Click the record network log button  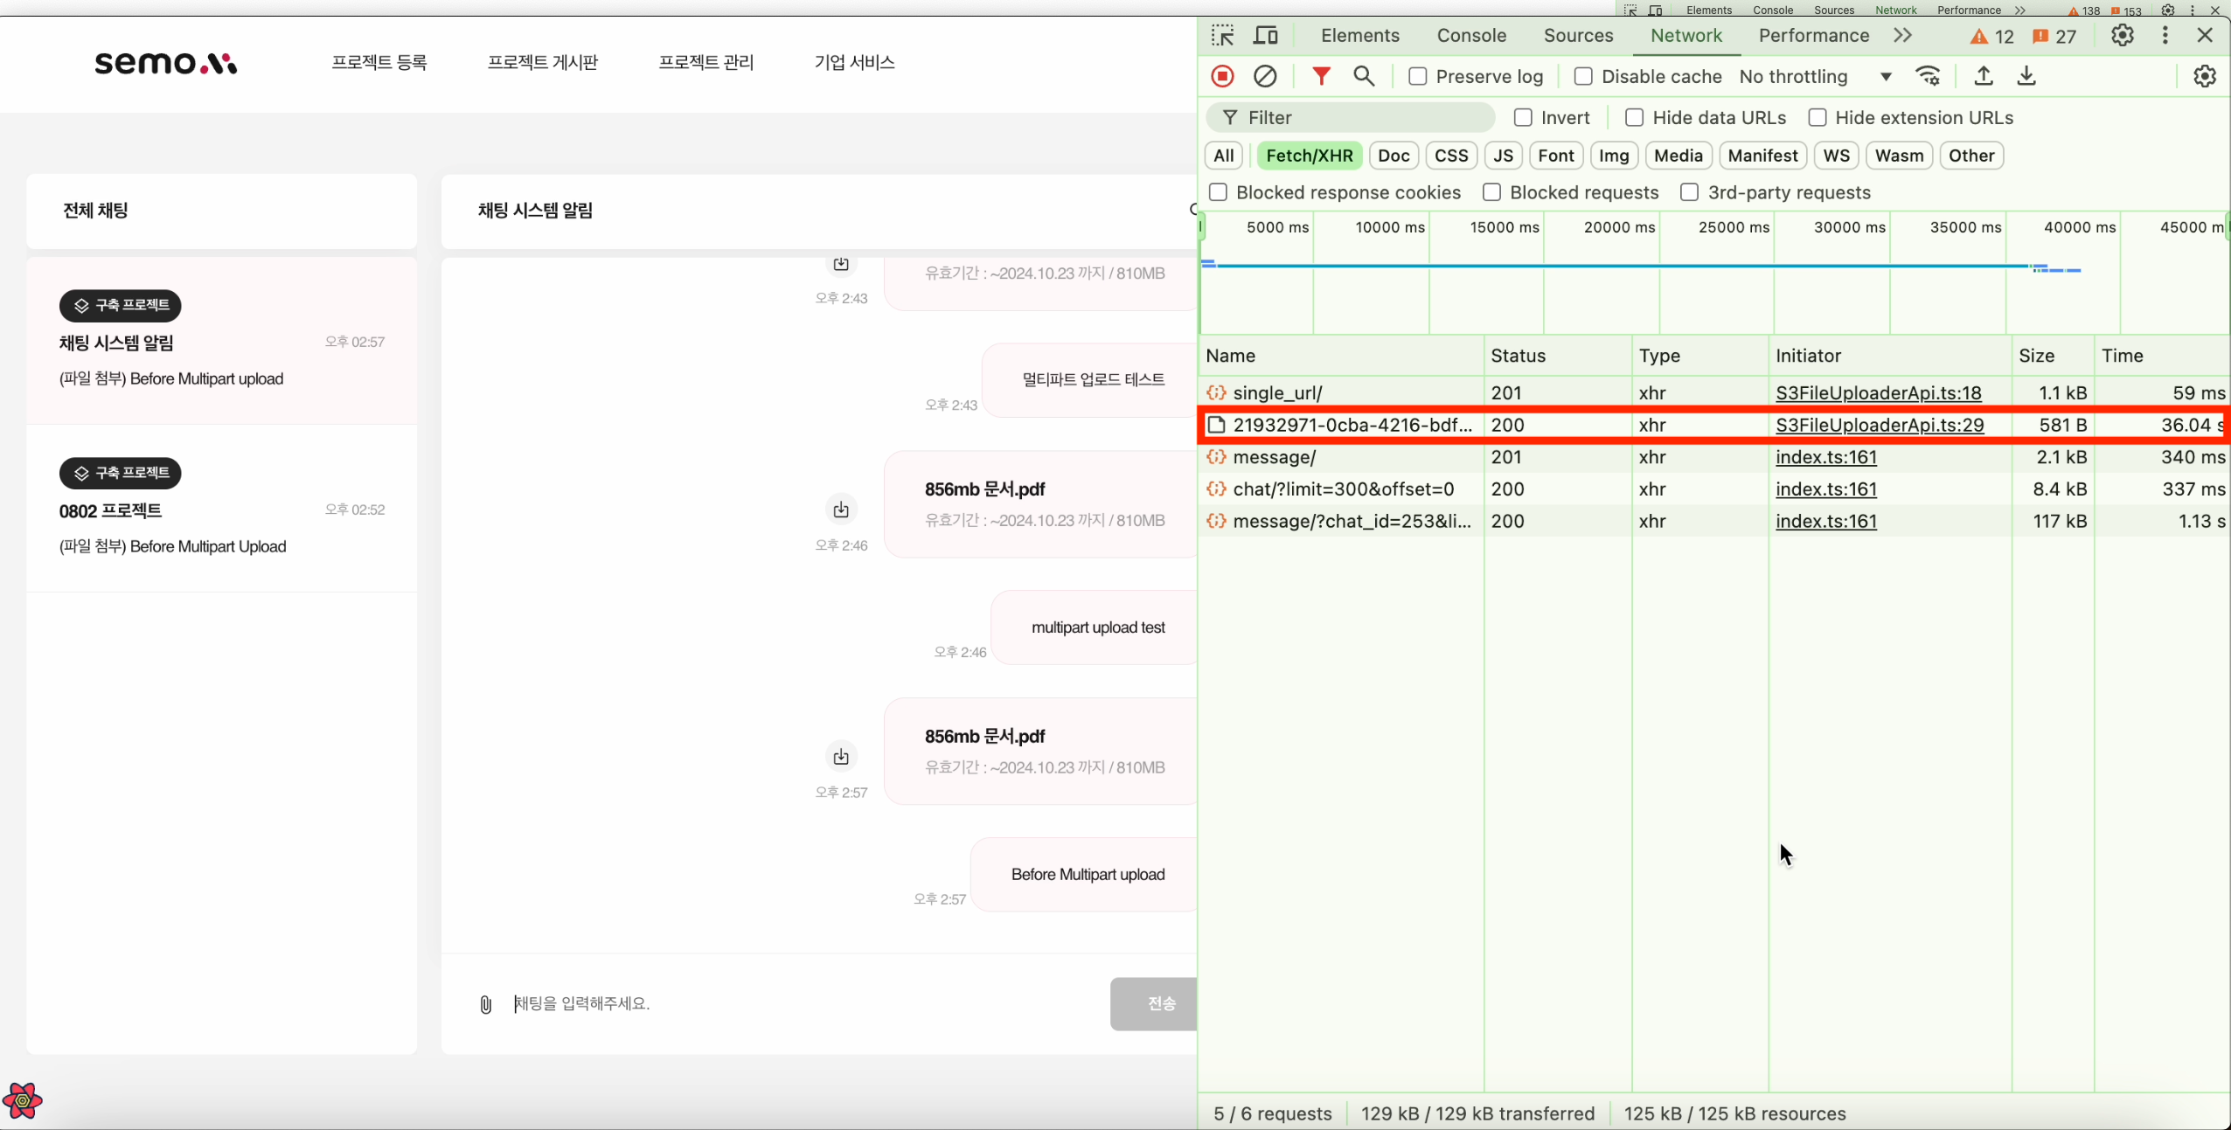[1222, 77]
